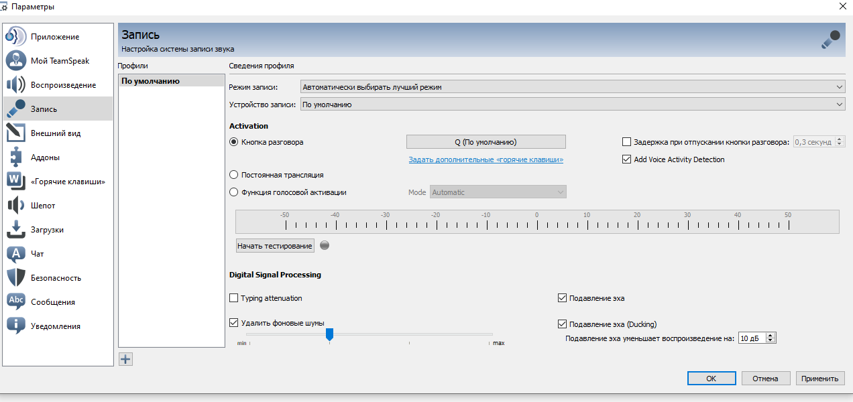Click the microphone icon in header banner
853x402 pixels.
pos(831,39)
